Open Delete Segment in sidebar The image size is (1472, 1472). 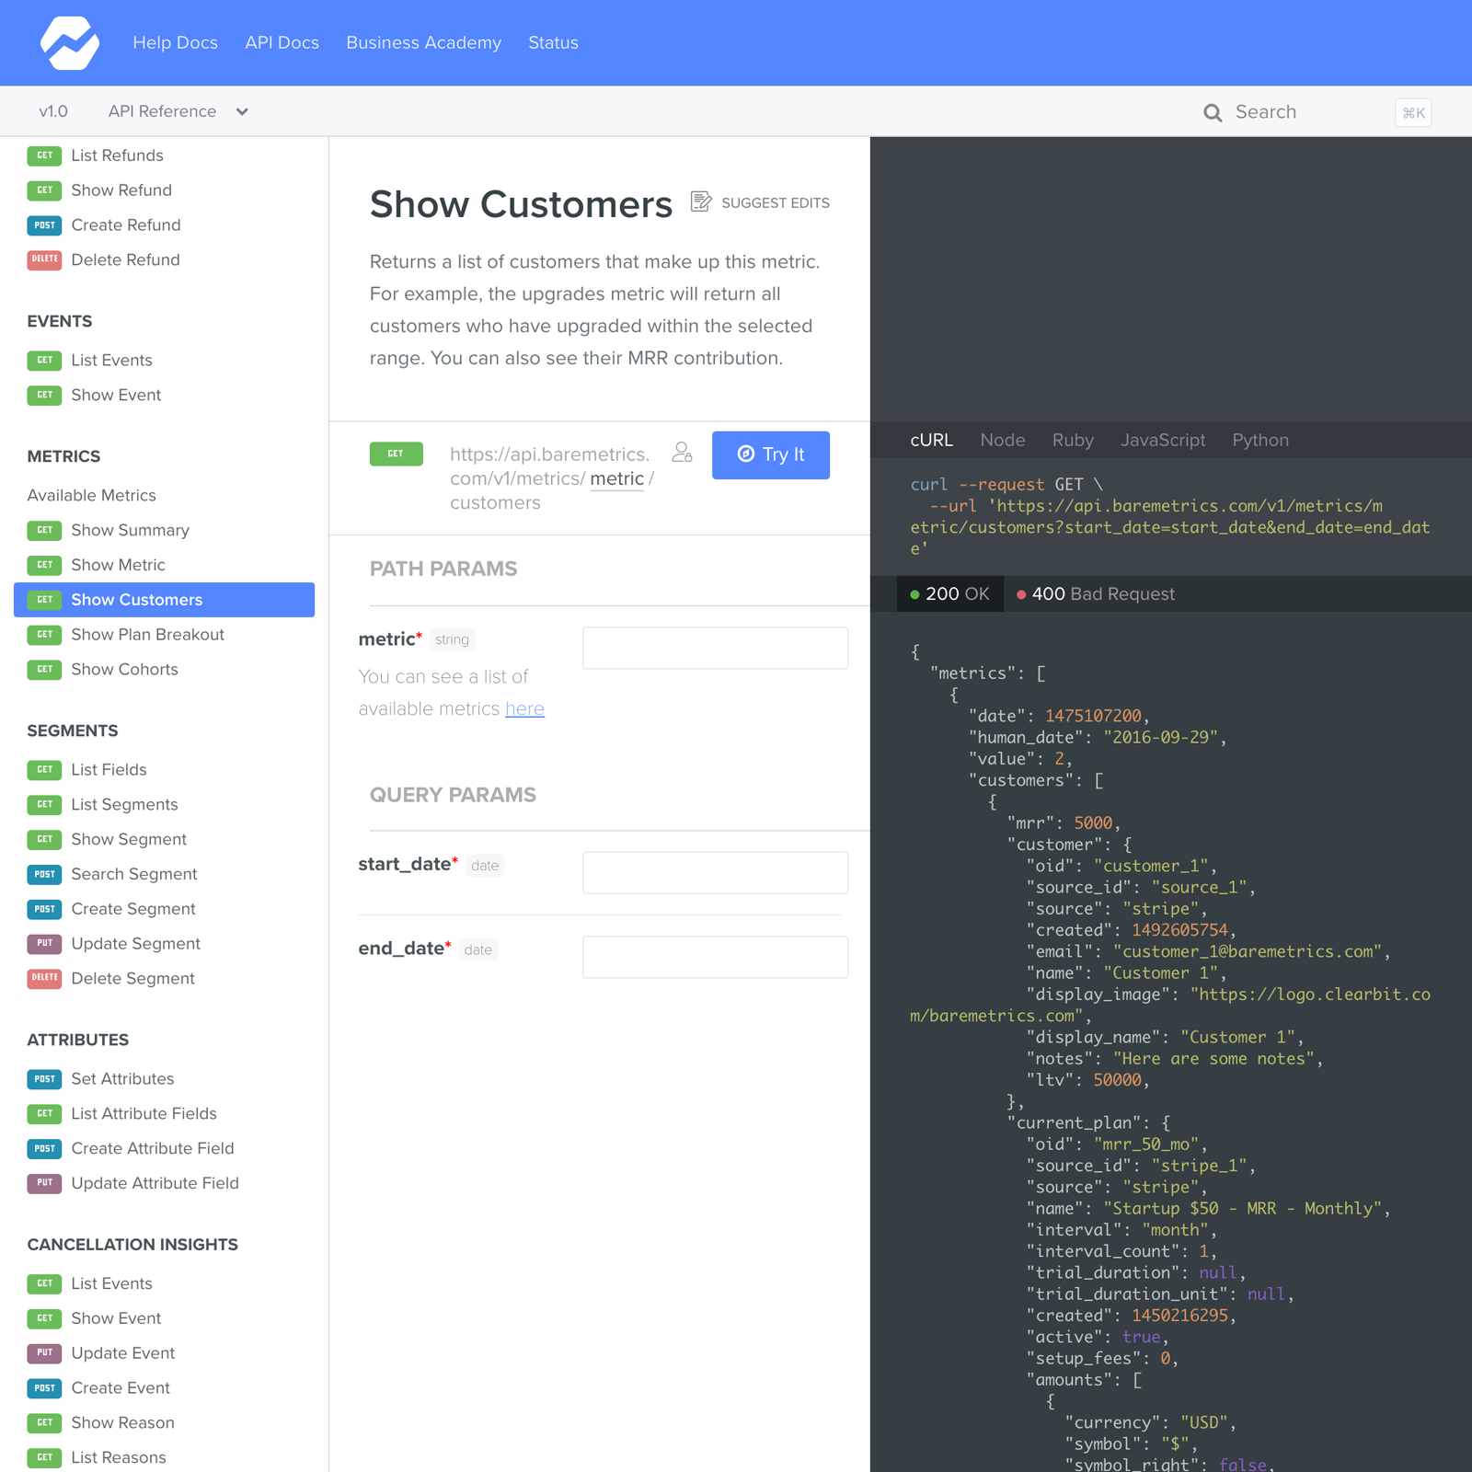(x=132, y=978)
